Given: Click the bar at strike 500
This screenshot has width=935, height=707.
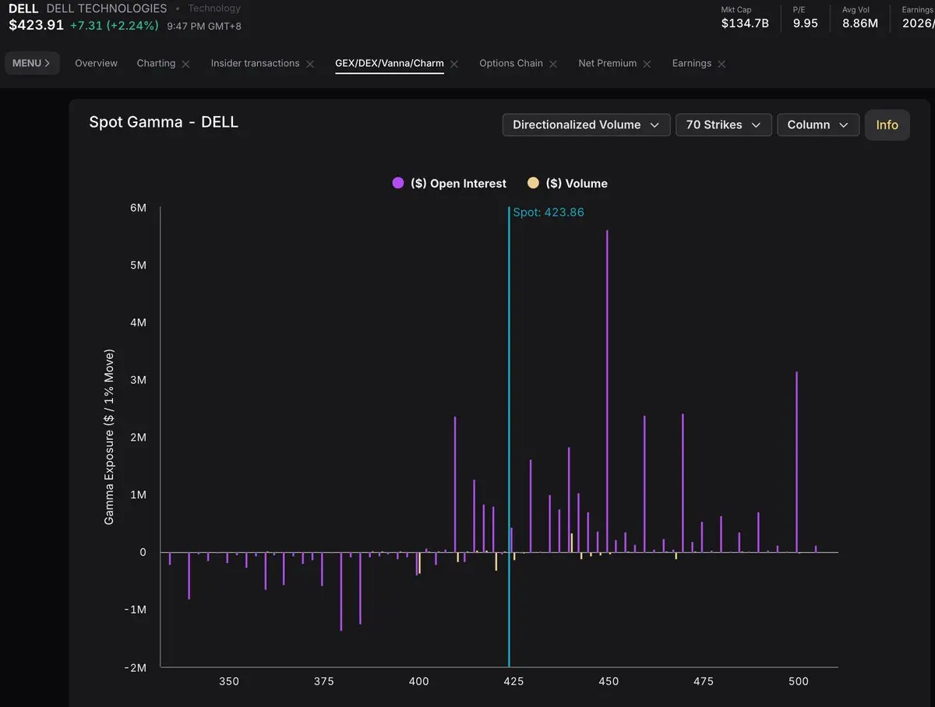Looking at the screenshot, I should point(796,462).
